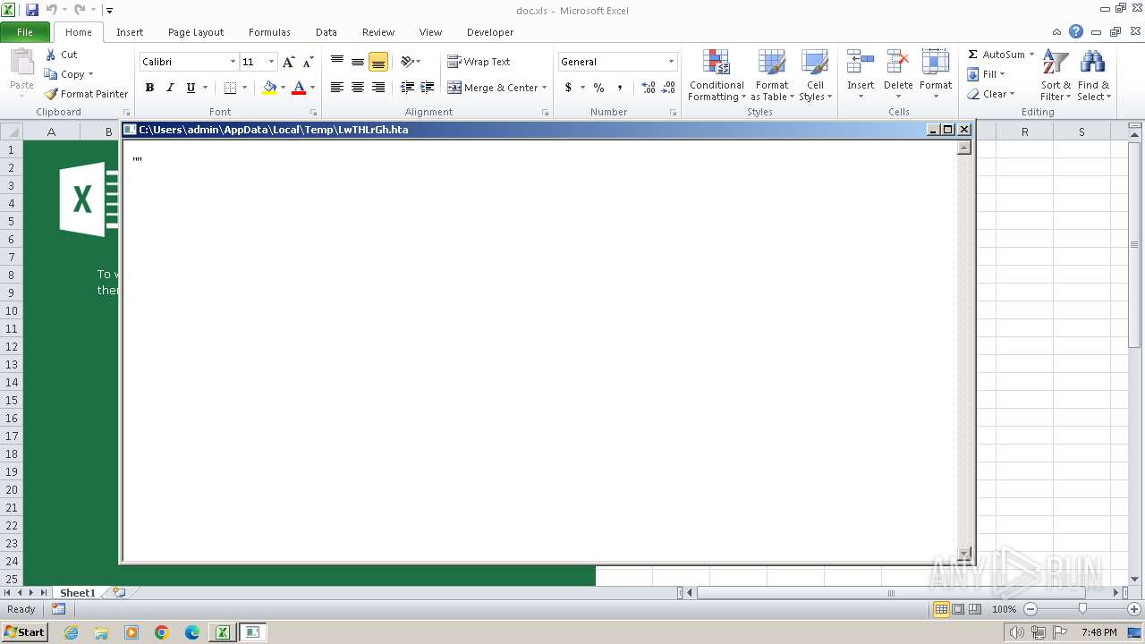Click the Decrease Font Size icon
This screenshot has height=644, width=1145.
point(308,62)
